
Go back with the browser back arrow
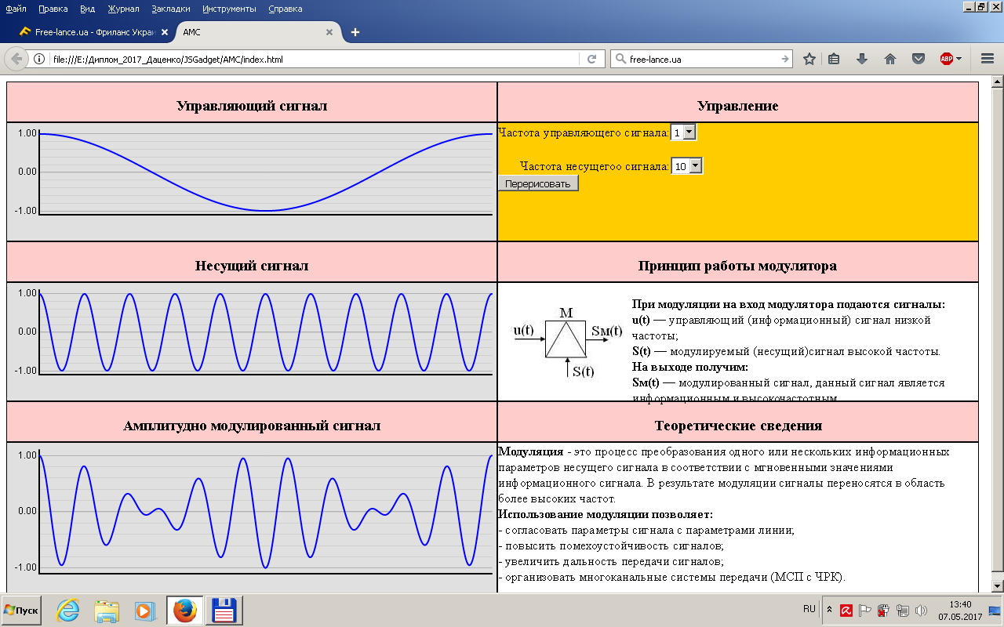point(16,59)
